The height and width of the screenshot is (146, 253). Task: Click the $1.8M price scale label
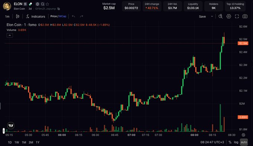(x=243, y=129)
